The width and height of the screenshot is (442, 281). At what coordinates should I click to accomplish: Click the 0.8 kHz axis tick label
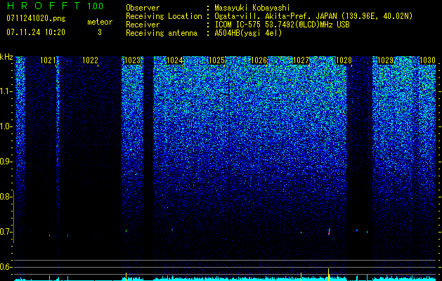click(x=6, y=197)
